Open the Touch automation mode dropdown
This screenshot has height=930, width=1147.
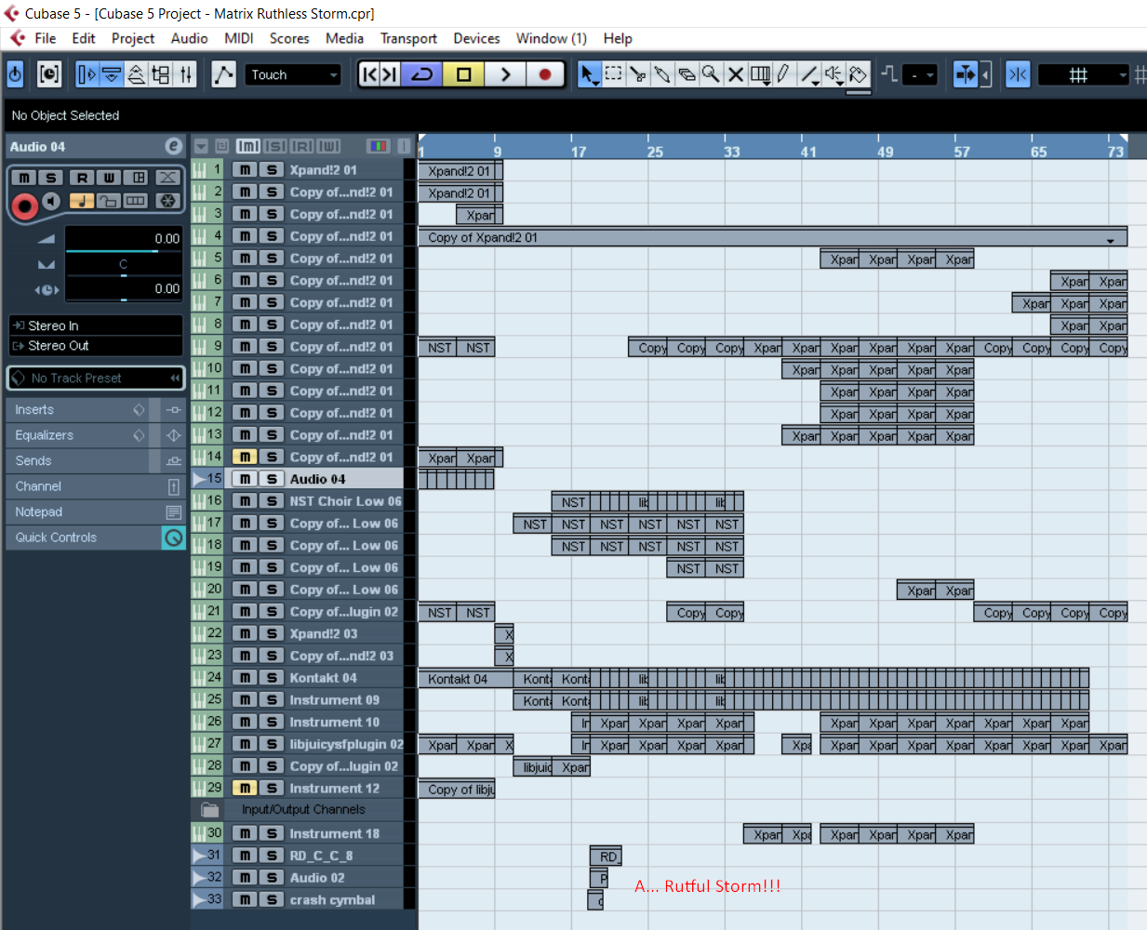coord(293,74)
